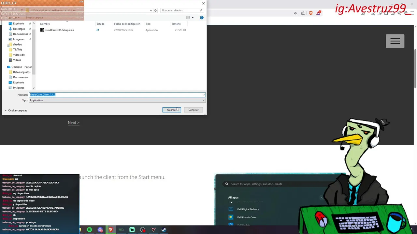This screenshot has width=417, height=234.
Task: Click the Guardar button in save dialog
Action: tap(172, 110)
